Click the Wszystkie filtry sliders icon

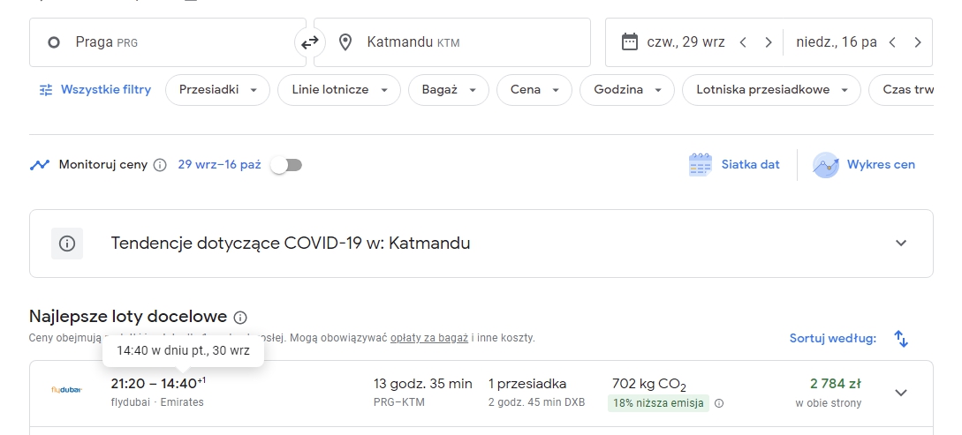pyautogui.click(x=46, y=90)
